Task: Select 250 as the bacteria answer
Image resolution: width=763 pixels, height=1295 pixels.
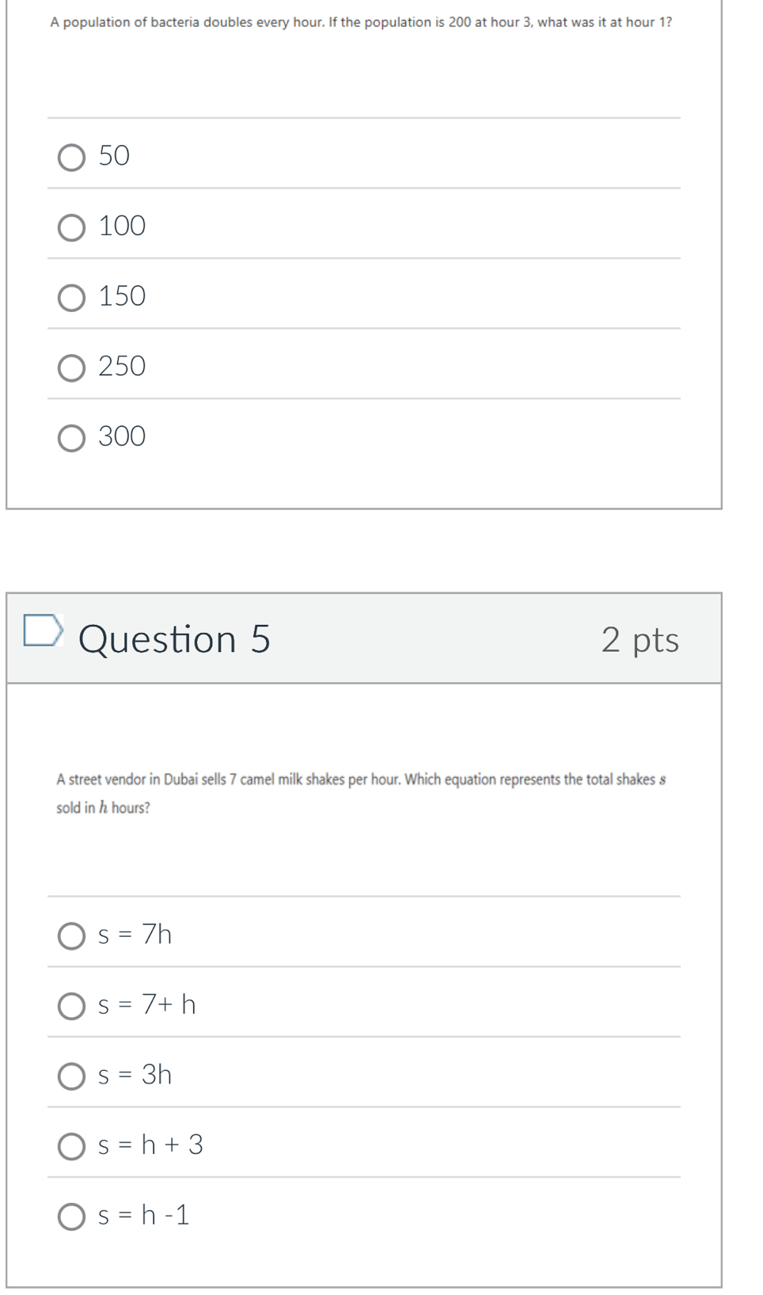Action: coord(71,368)
